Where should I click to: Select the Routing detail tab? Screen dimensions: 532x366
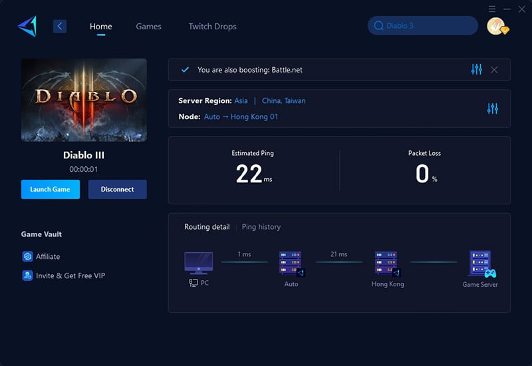[207, 227]
